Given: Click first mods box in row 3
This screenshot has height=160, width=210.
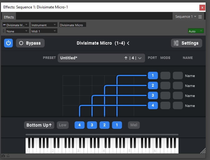Looking at the screenshot, I should 165,95.
